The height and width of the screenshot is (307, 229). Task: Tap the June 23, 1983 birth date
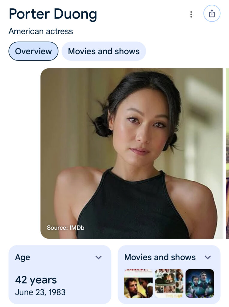coord(40,292)
